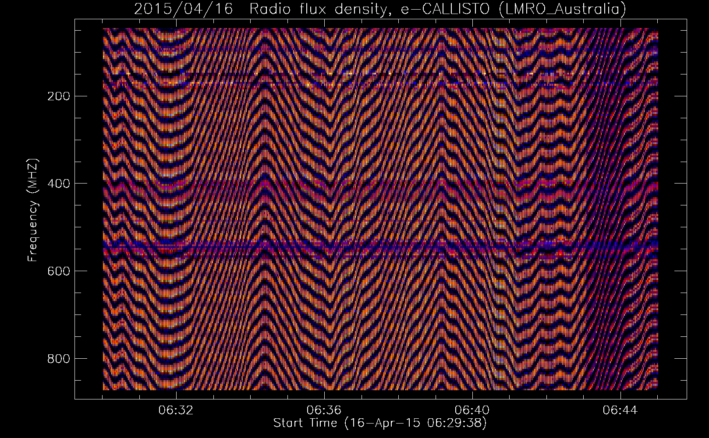Click the 'Start Time (16-Apr-15 06:29:38)' label
This screenshot has height=438, width=709.
tap(380, 423)
